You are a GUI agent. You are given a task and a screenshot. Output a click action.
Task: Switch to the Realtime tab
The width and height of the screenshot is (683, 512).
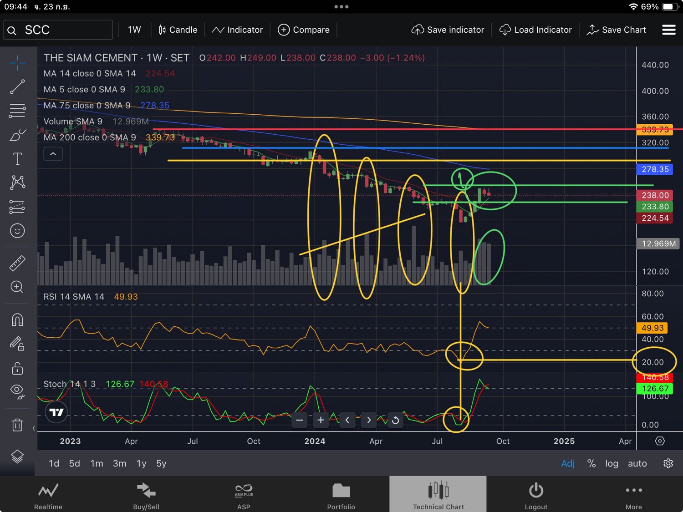click(x=48, y=495)
